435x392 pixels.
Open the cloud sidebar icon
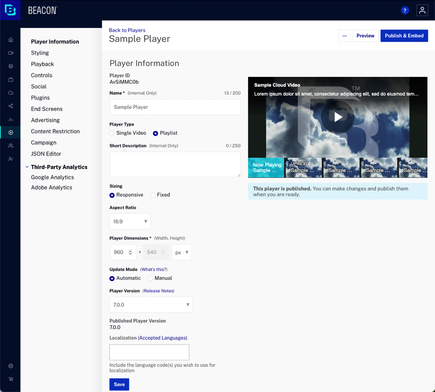tap(11, 93)
